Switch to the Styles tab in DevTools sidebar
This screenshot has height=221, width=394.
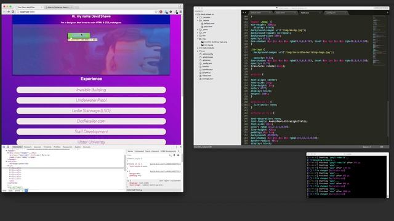130,152
